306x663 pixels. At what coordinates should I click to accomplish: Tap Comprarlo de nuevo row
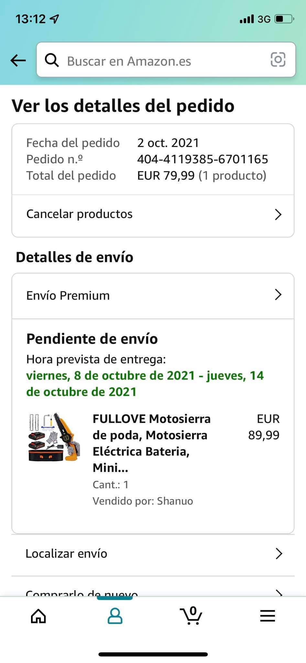pos(82,592)
